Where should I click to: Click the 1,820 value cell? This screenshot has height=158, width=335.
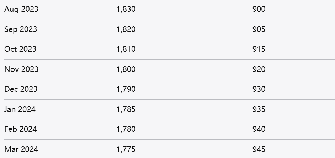tap(126, 29)
